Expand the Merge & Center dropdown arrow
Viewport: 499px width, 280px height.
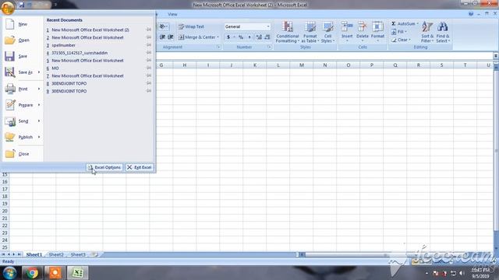[x=218, y=37]
